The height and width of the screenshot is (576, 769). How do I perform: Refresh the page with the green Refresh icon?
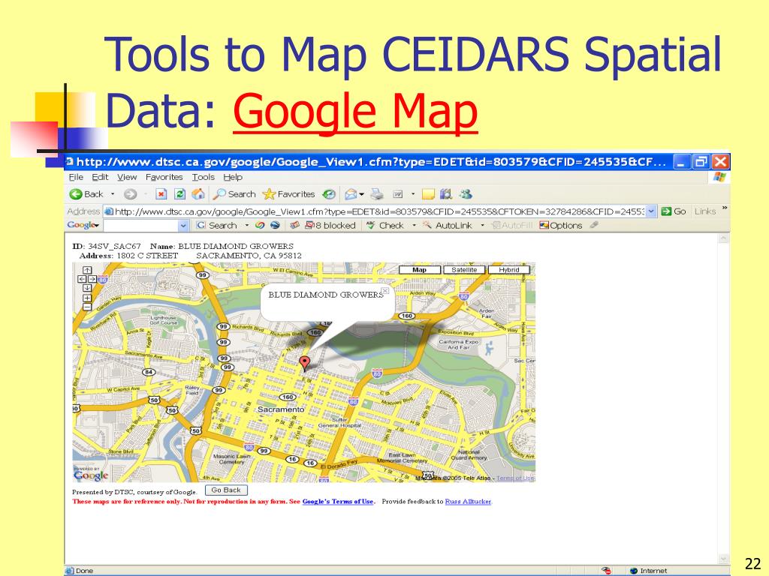[180, 194]
